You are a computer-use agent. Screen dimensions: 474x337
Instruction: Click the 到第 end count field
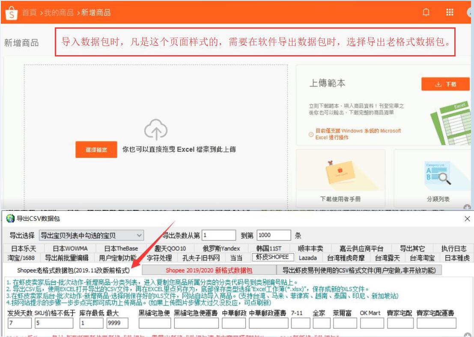[274, 235]
